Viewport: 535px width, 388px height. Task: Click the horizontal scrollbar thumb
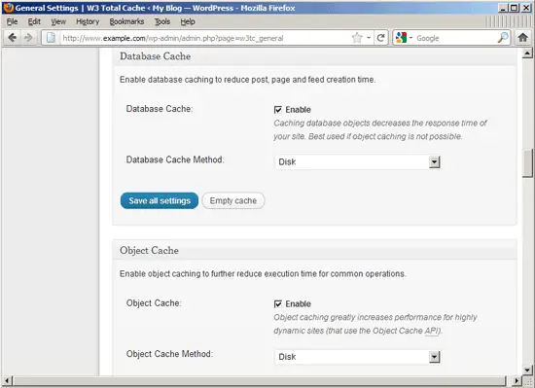259,380
